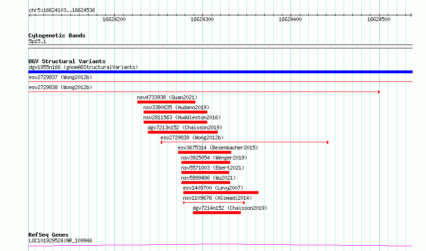Open esv2729839 (Wong2012b) variant label
The image size is (426, 251).
192,137
